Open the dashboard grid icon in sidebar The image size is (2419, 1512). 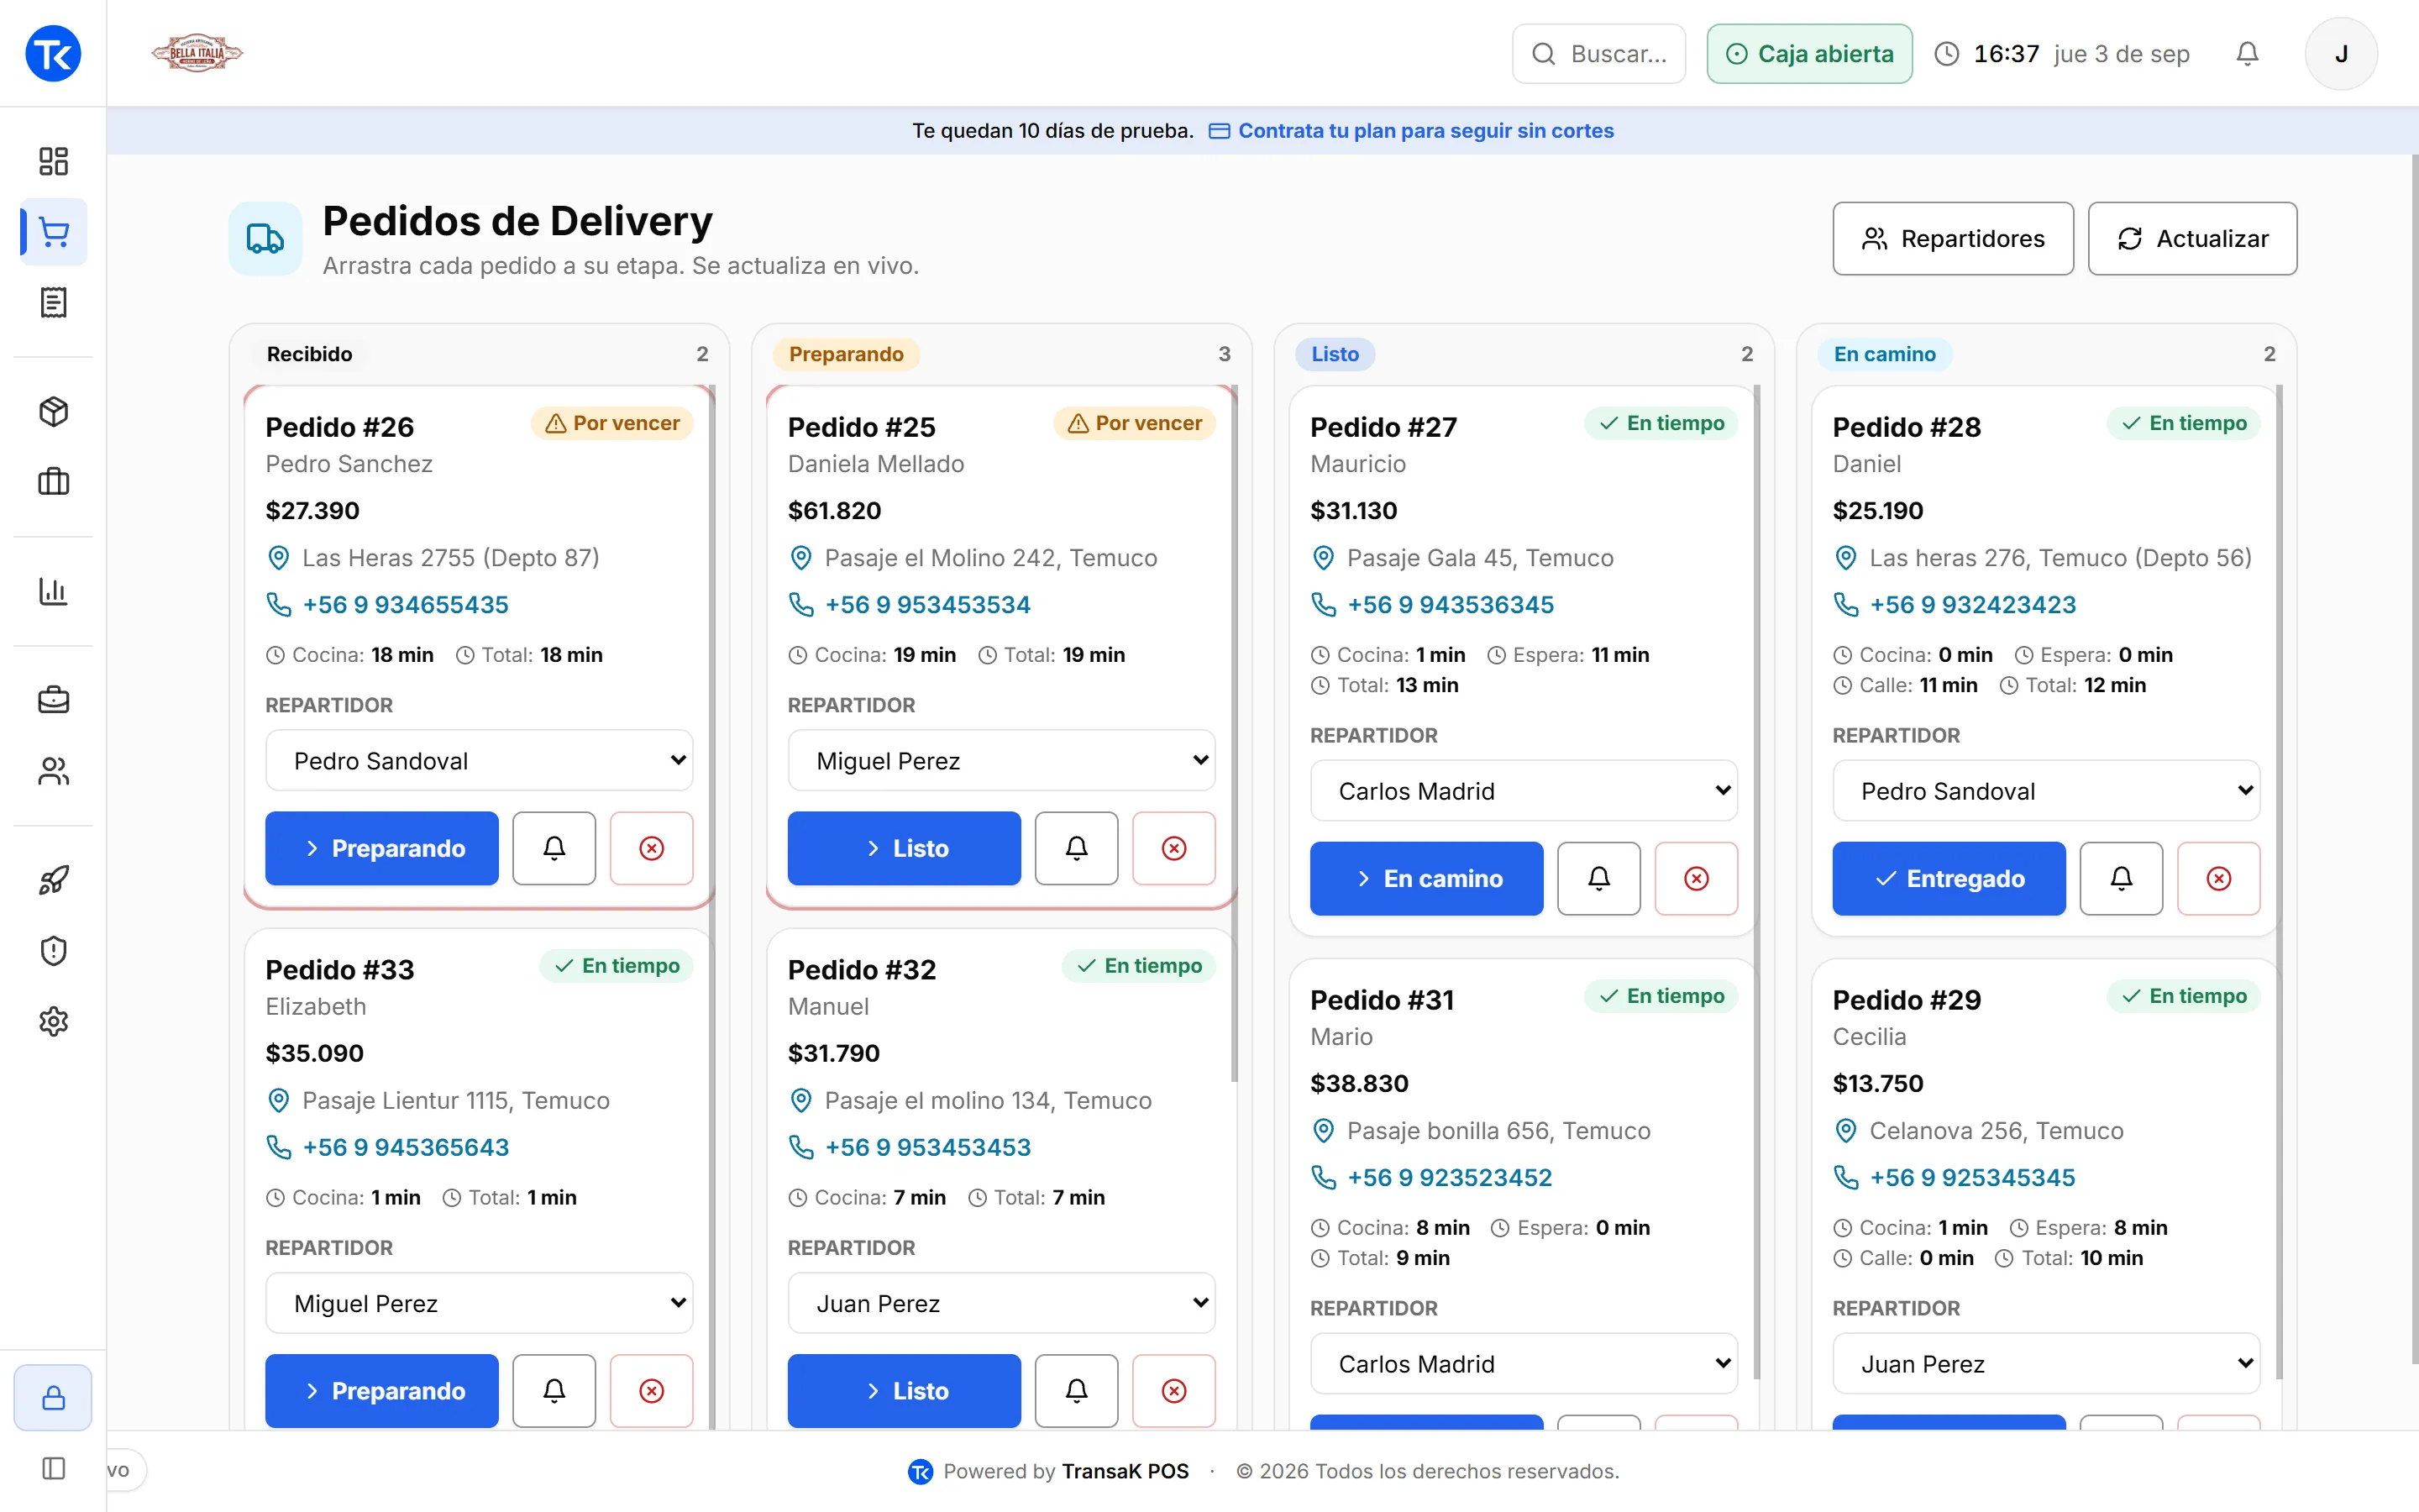(53, 161)
